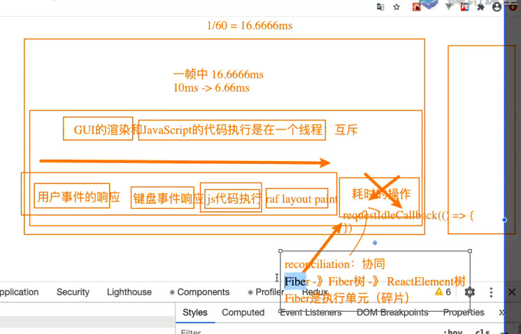Click the "10ms -> 6.66ms" line

click(211, 88)
